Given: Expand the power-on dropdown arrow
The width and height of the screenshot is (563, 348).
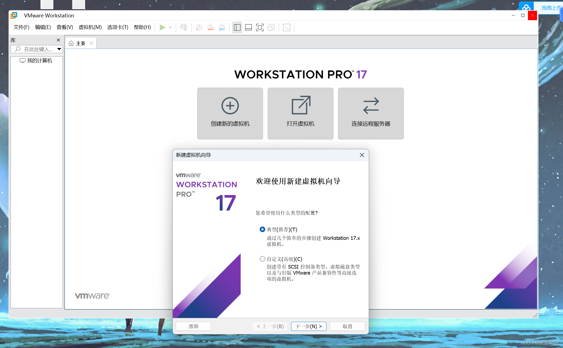Looking at the screenshot, I should (x=170, y=27).
